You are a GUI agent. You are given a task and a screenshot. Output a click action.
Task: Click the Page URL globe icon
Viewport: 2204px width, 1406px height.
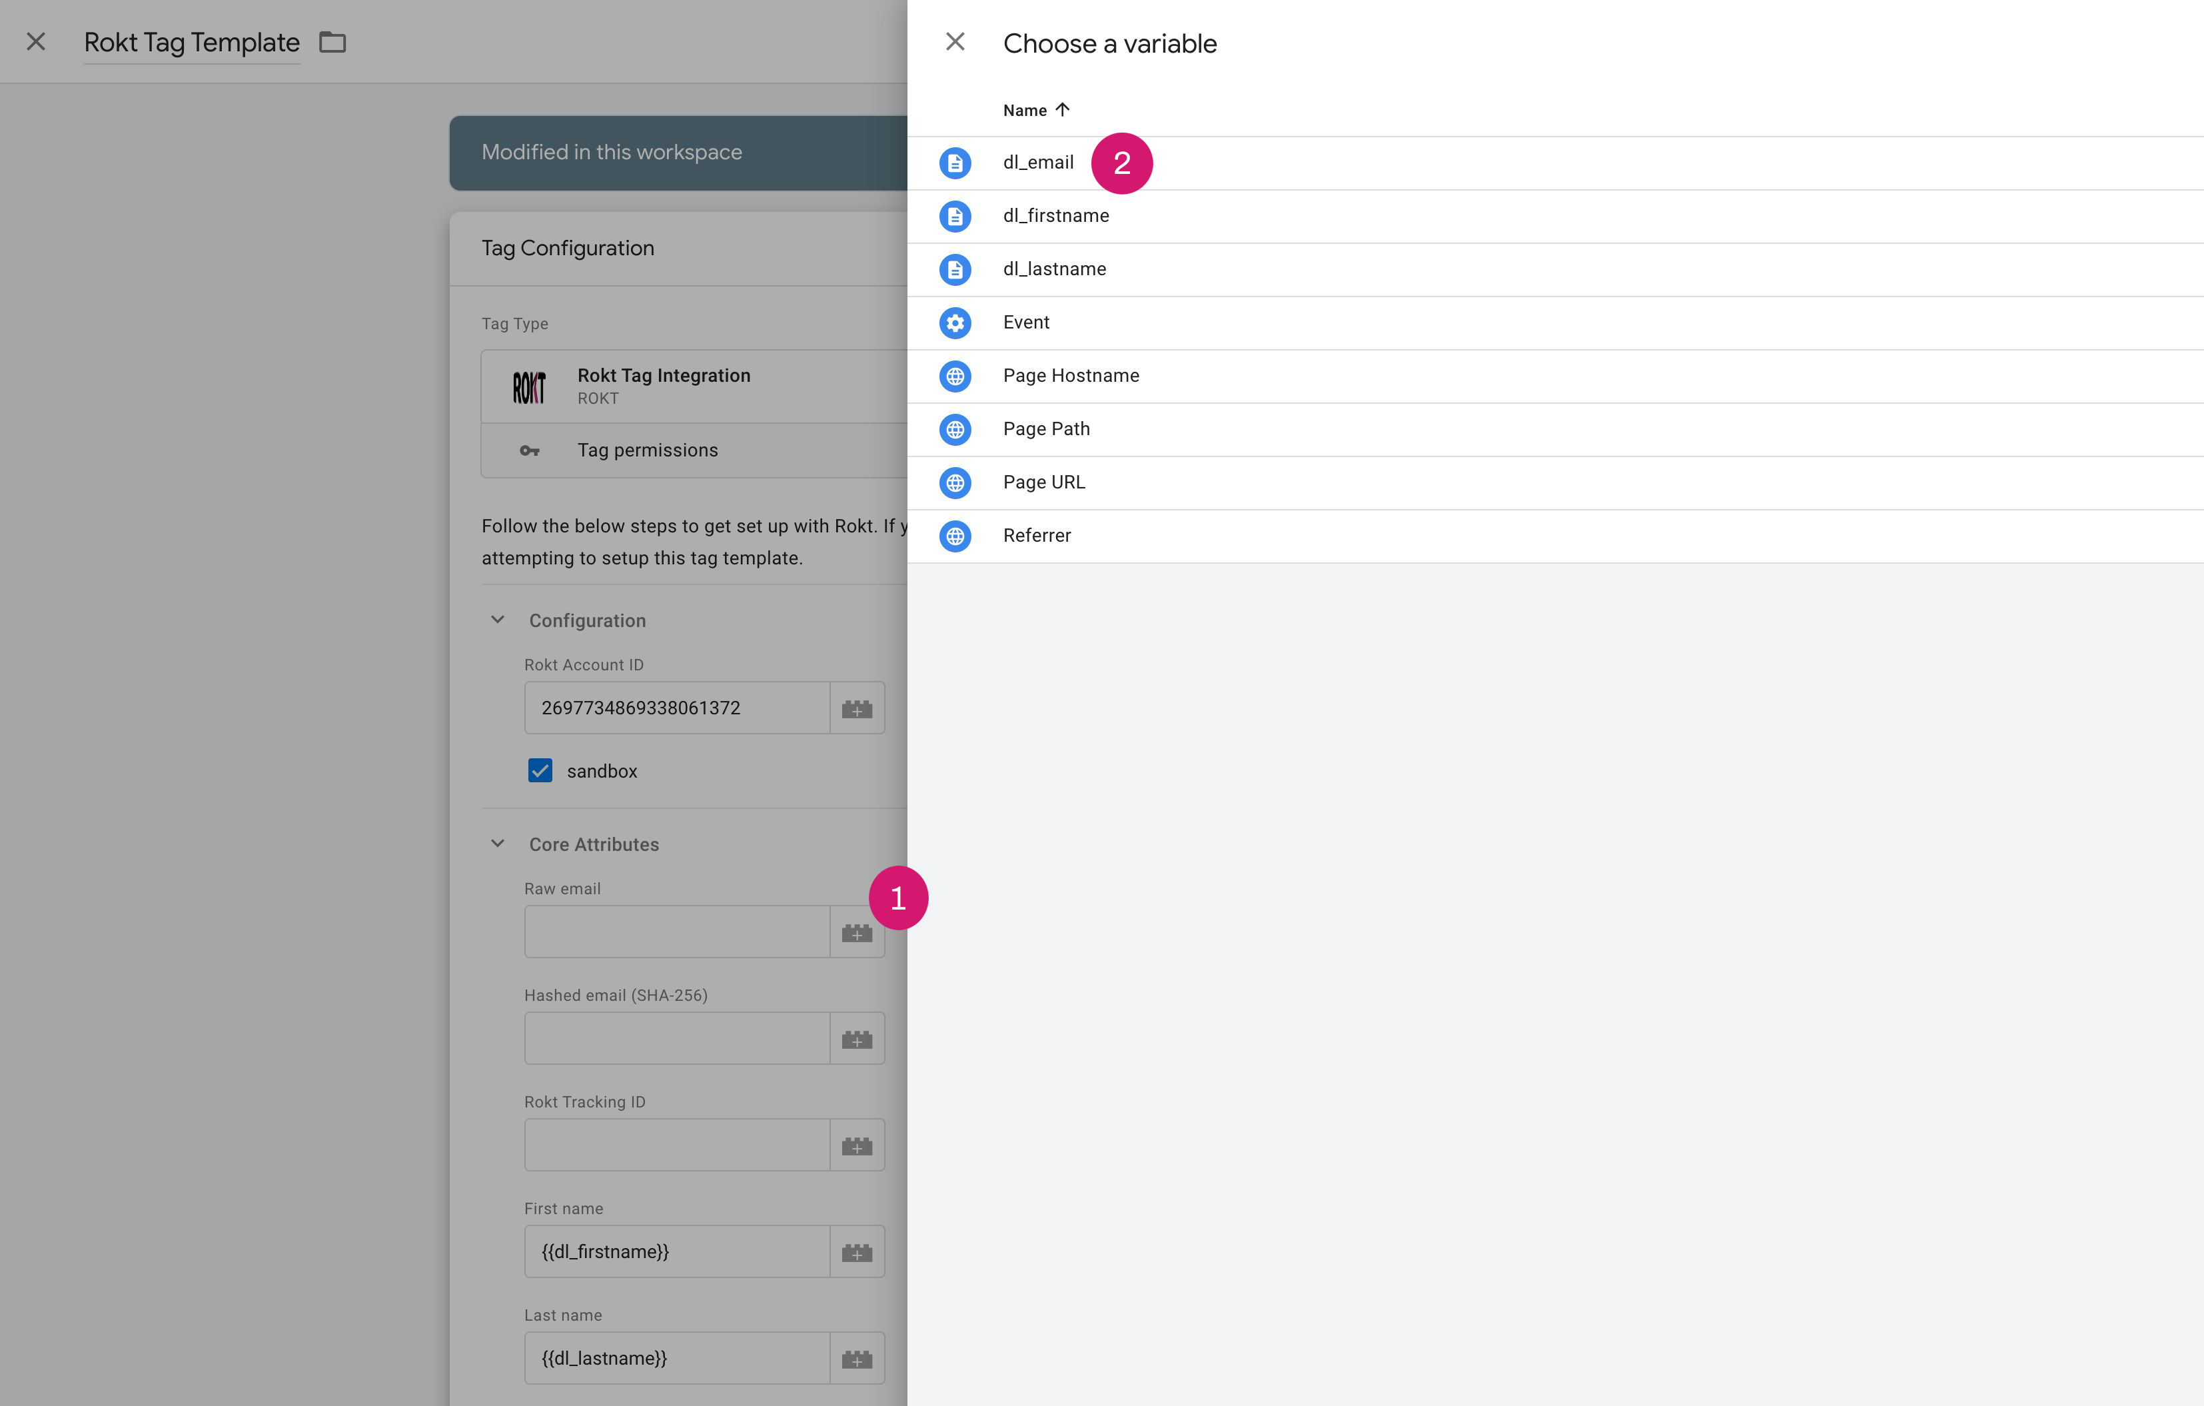[955, 482]
